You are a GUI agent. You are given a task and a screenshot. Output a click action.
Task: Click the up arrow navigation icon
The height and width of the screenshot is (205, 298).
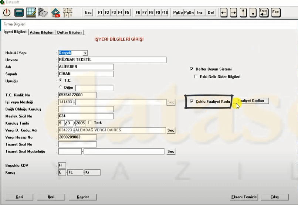(x=243, y=13)
